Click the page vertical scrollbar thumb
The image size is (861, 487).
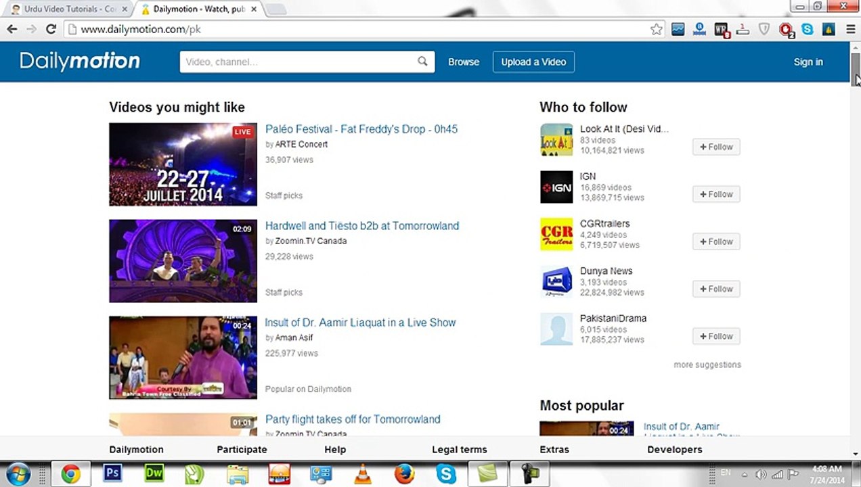[x=856, y=69]
